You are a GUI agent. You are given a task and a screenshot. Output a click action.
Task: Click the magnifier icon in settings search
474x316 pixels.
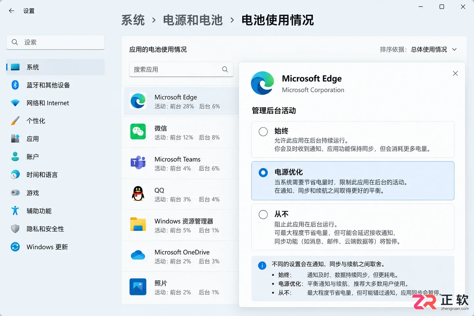[15, 42]
